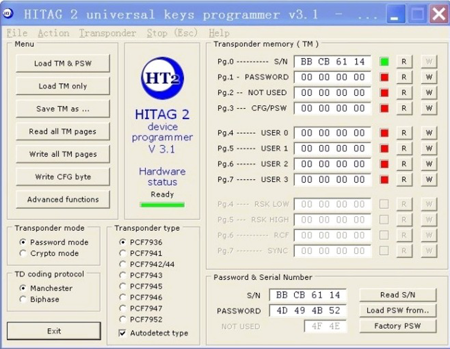
Task: Choose Biphase coding protocol
Action: [23, 299]
